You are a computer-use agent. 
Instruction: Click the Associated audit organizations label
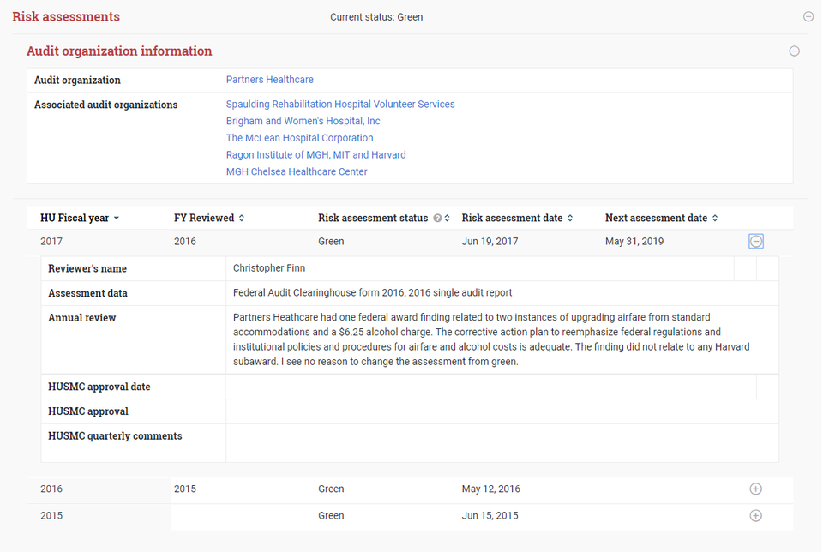pyautogui.click(x=106, y=105)
